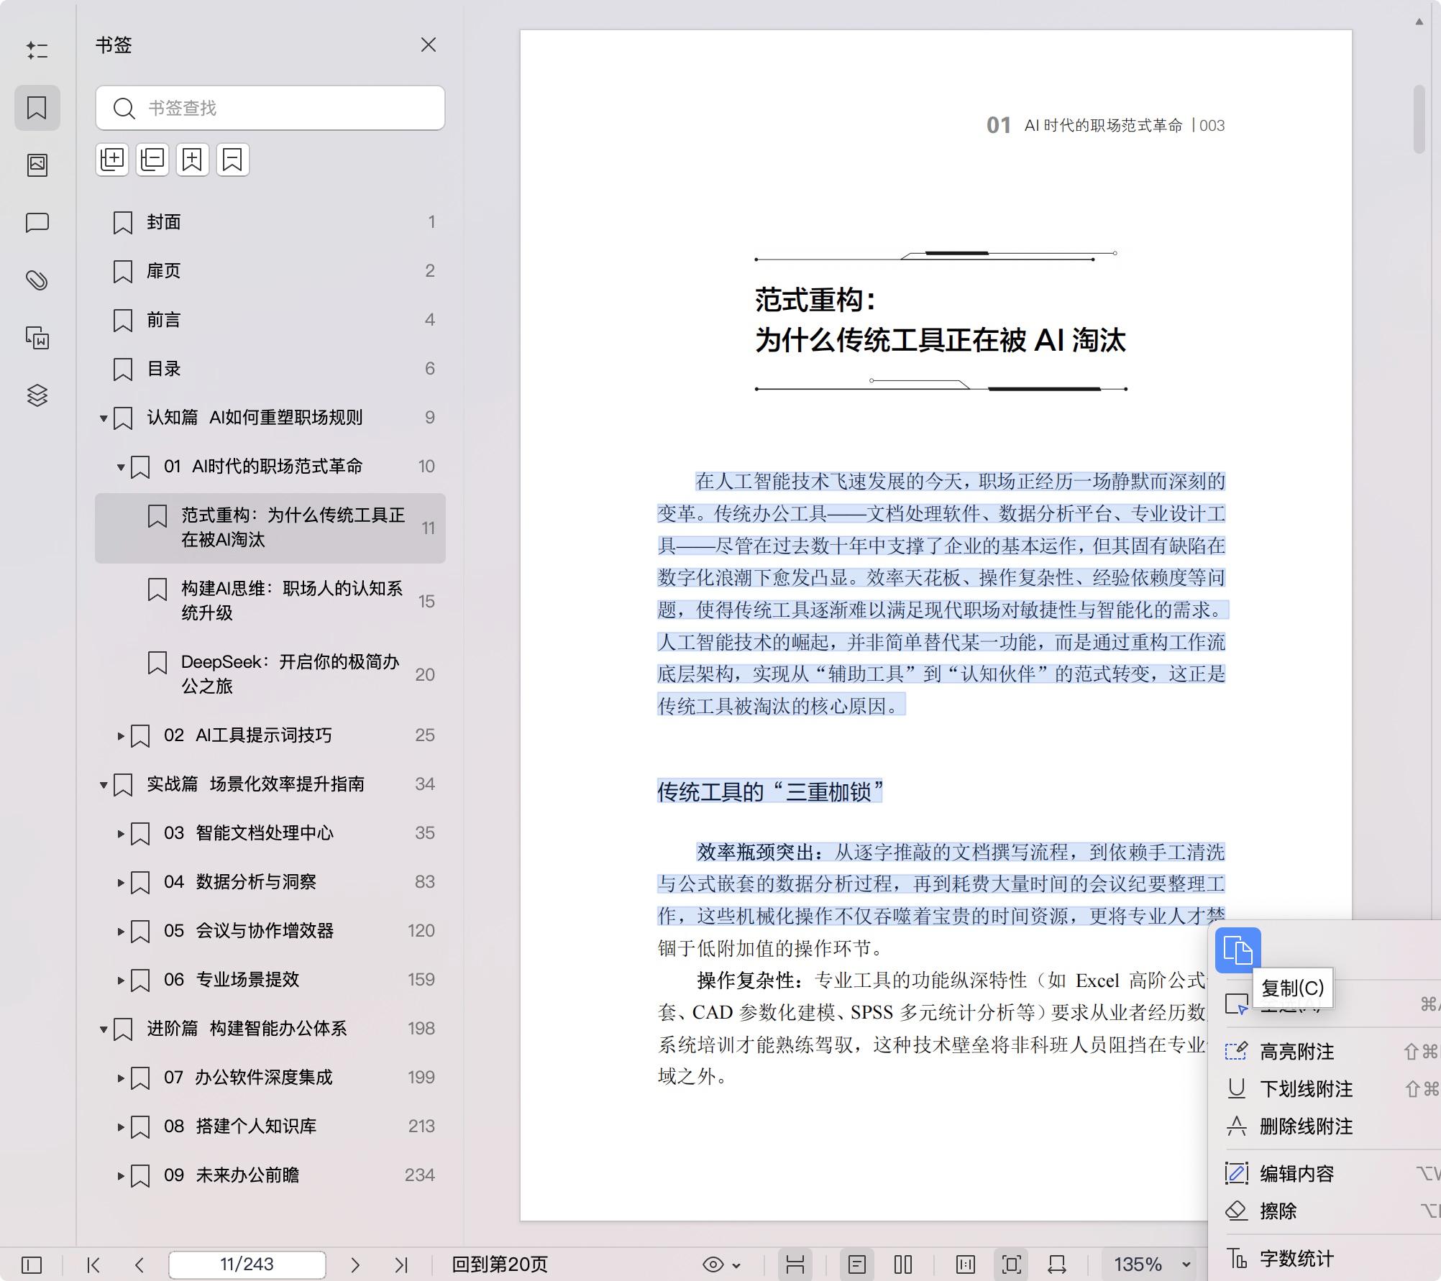Open the comments panel from the sidebar
The width and height of the screenshot is (1441, 1281).
pyautogui.click(x=37, y=223)
